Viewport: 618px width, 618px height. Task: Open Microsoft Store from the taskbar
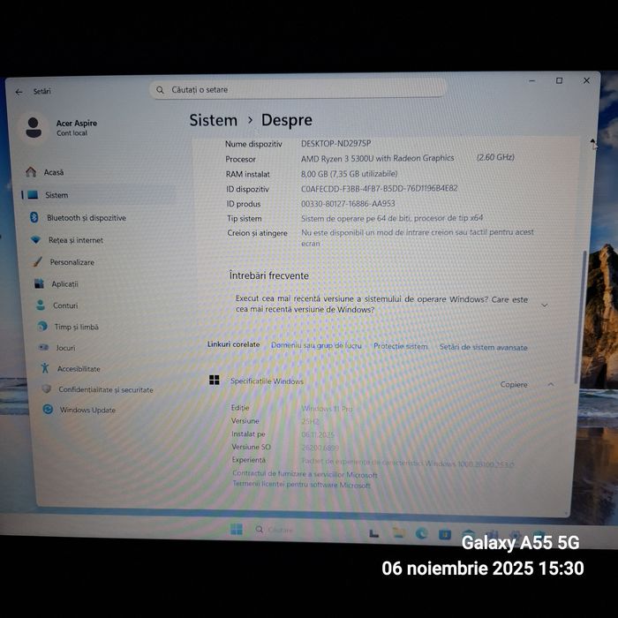click(x=445, y=535)
